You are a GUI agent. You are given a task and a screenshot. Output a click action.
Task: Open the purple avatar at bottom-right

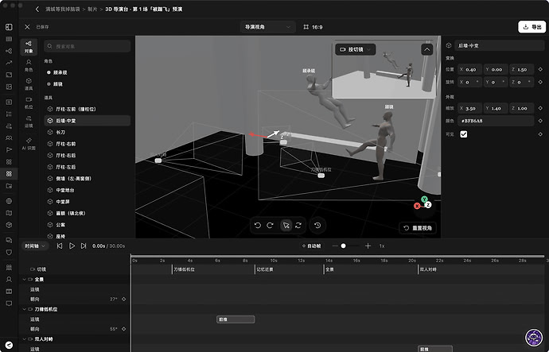pyautogui.click(x=534, y=338)
